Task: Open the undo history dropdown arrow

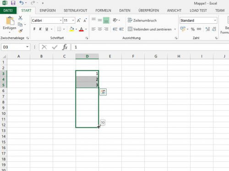Action: click(26, 3)
